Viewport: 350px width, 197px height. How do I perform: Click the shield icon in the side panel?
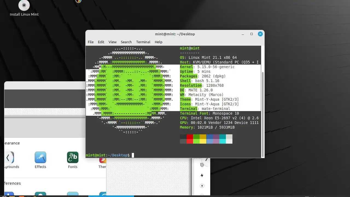[202, 165]
